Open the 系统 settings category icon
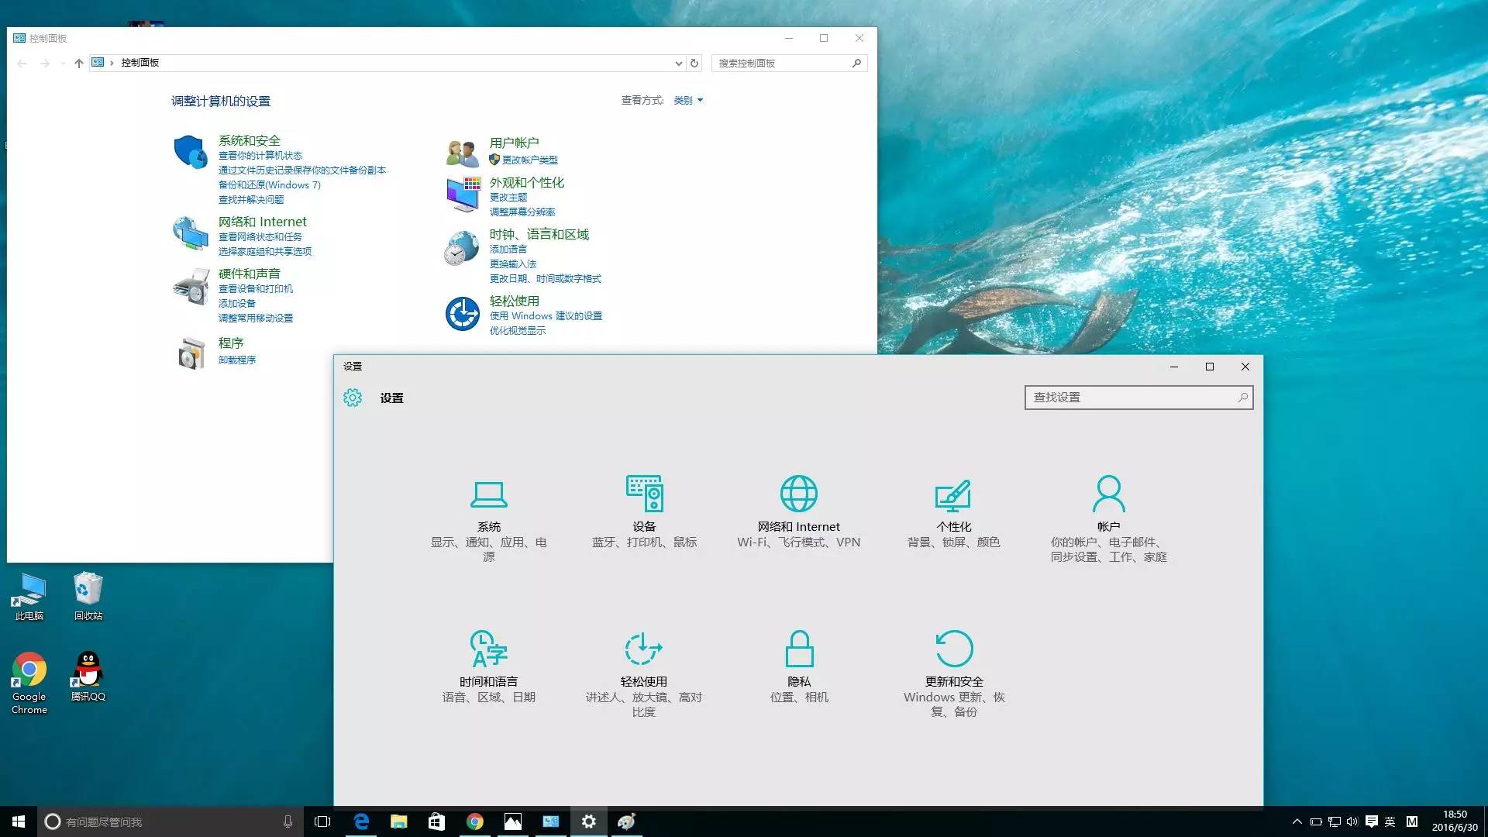 point(488,494)
